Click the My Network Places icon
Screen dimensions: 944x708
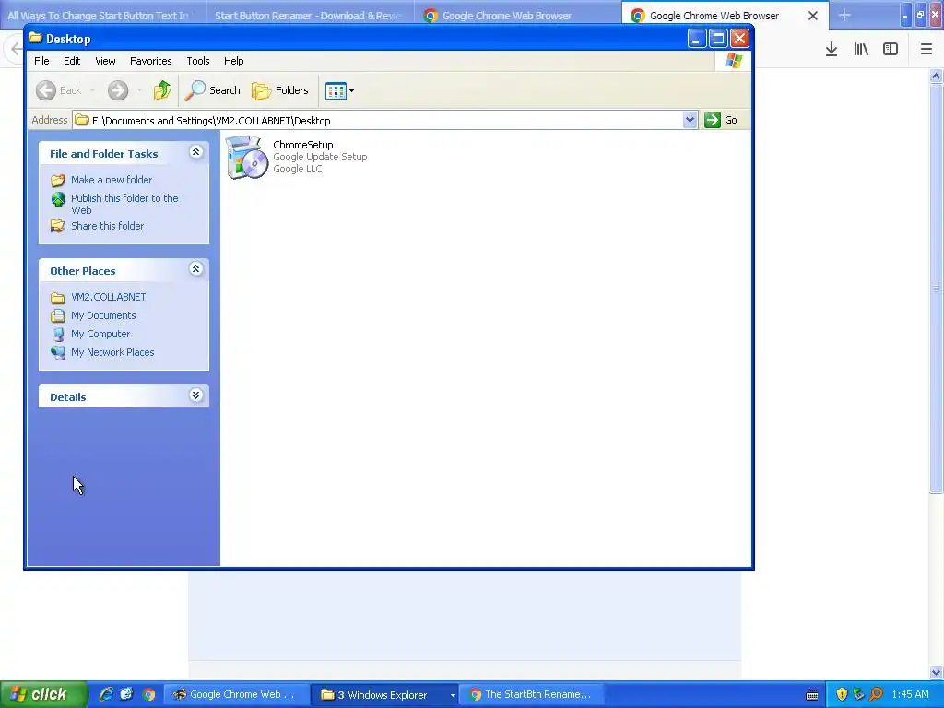click(58, 352)
